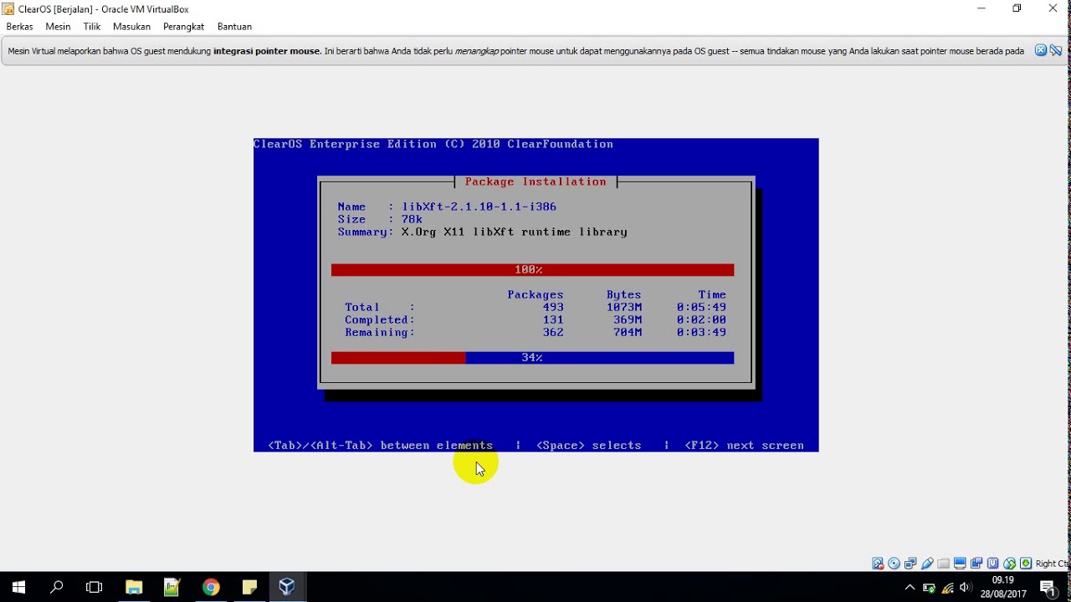
Task: Click the optical disc indicator in status bar
Action: pos(894,564)
